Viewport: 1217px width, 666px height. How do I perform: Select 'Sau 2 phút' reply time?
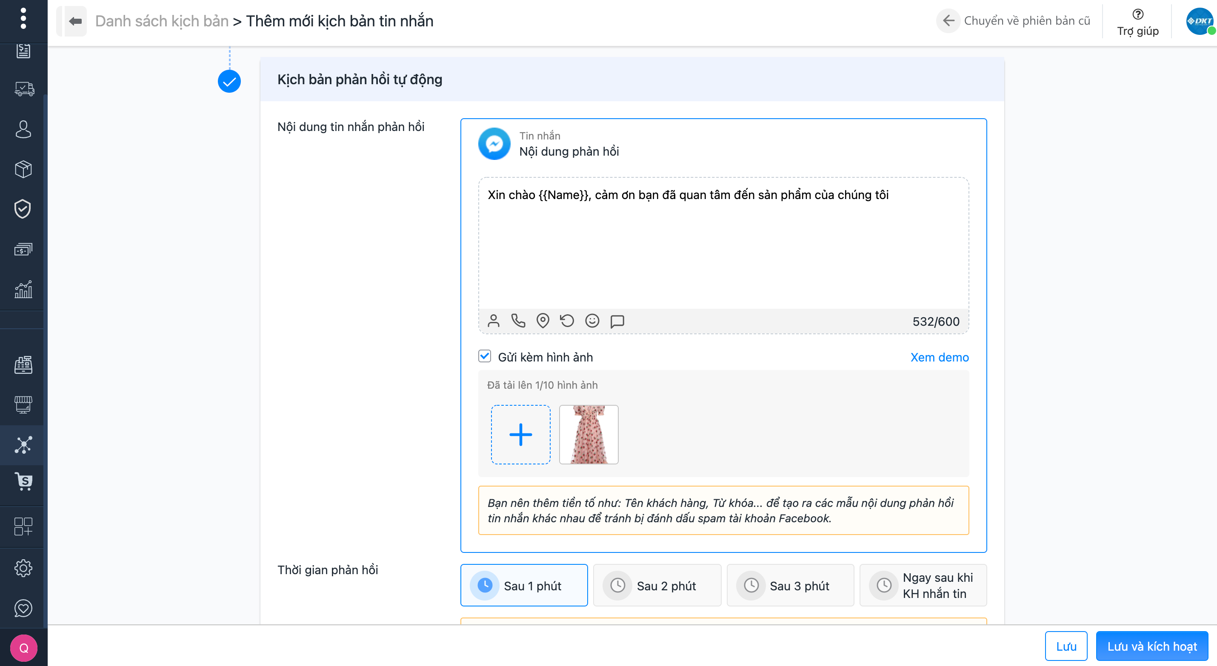coord(657,585)
